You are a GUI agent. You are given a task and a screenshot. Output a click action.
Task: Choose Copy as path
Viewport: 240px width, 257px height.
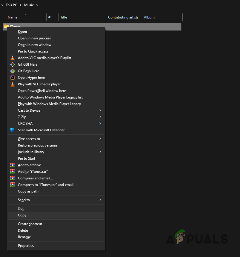(56, 191)
